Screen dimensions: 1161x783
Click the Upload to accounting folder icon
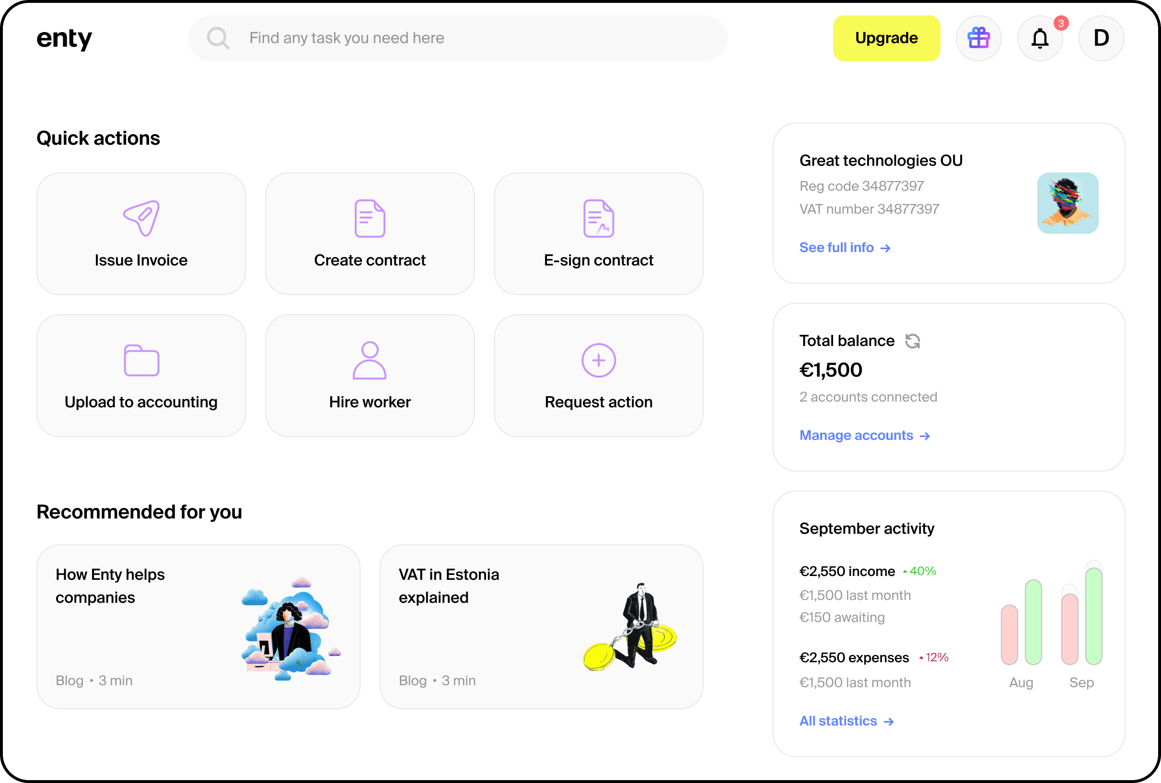pos(141,360)
